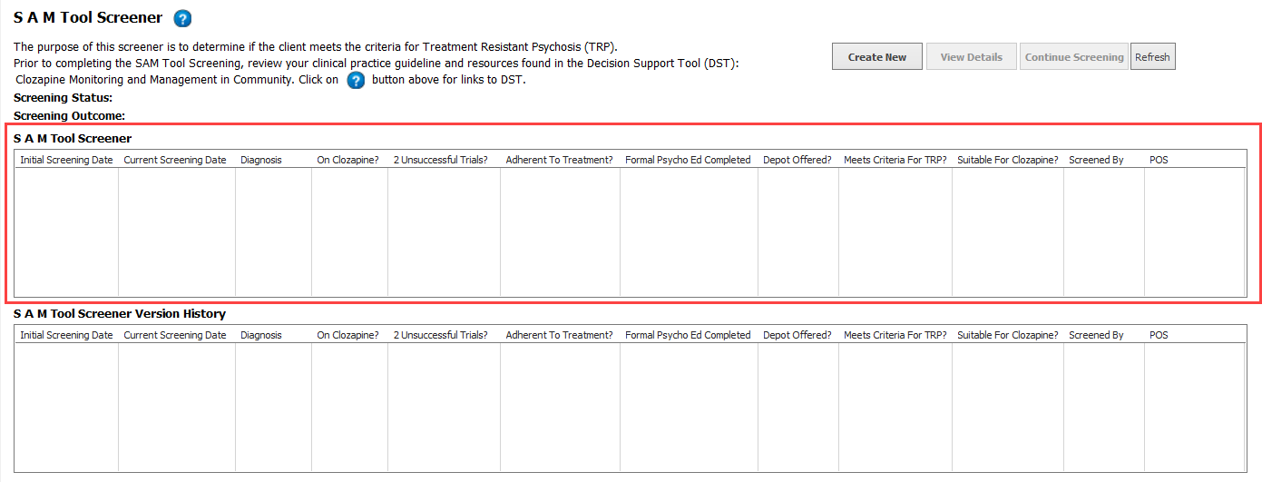This screenshot has height=482, width=1262.
Task: Select Diagnosis column header in top screener grid
Action: click(x=261, y=160)
